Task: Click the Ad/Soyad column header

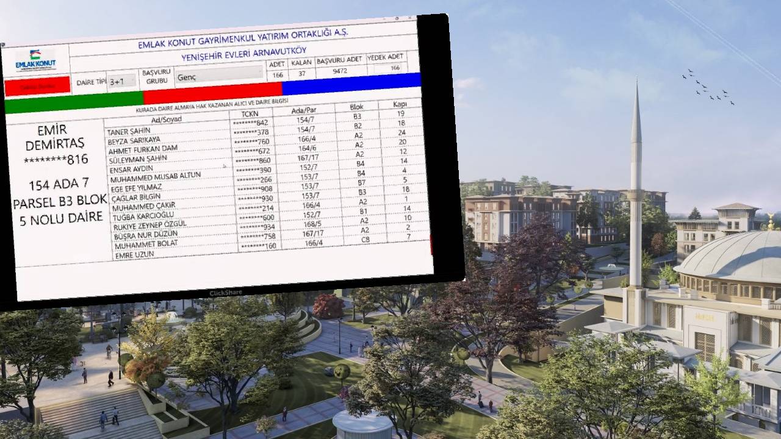Action: click(166, 119)
